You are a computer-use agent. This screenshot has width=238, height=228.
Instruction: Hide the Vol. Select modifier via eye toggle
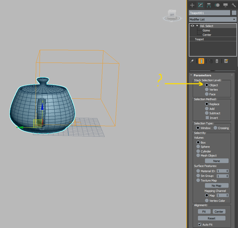click(192, 26)
